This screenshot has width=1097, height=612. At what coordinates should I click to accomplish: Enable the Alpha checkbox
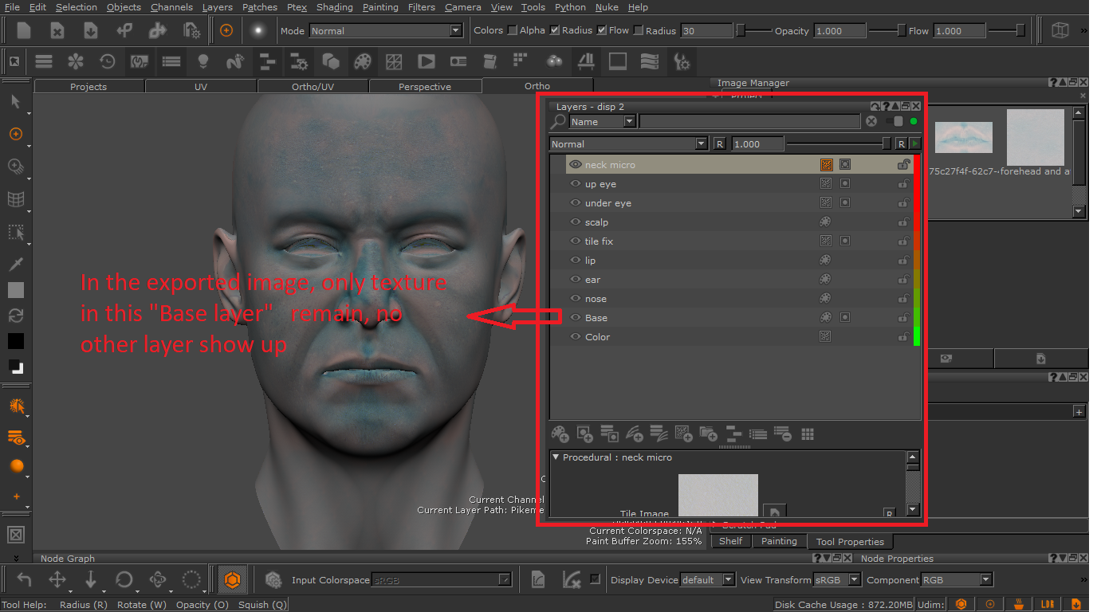tap(513, 30)
